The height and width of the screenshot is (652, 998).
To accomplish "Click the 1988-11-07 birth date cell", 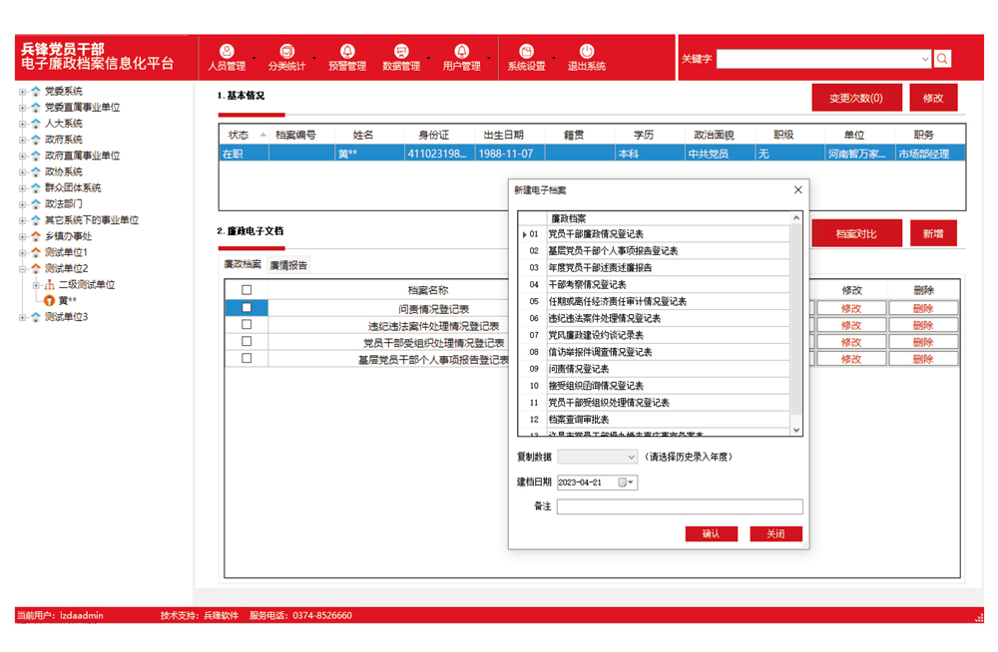I will pyautogui.click(x=510, y=154).
